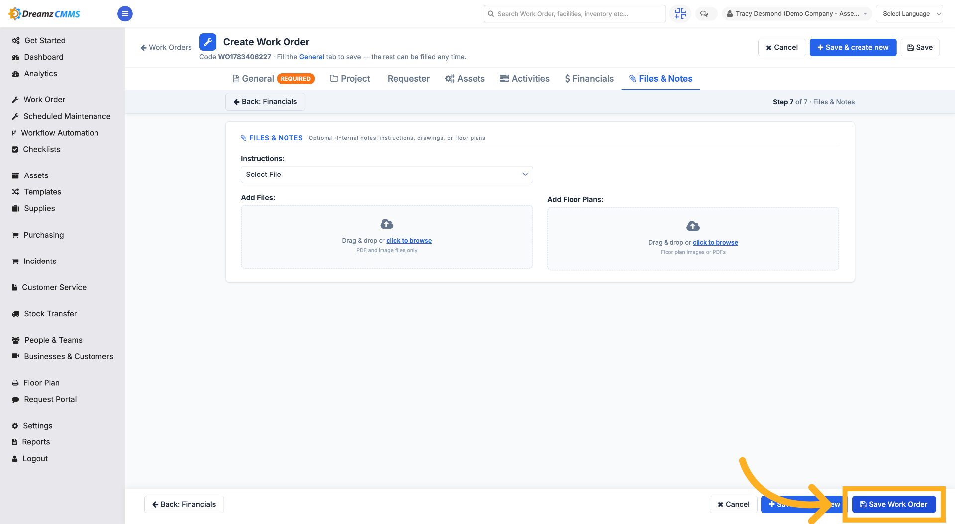Toggle the sidebar hamburger menu button

125,14
